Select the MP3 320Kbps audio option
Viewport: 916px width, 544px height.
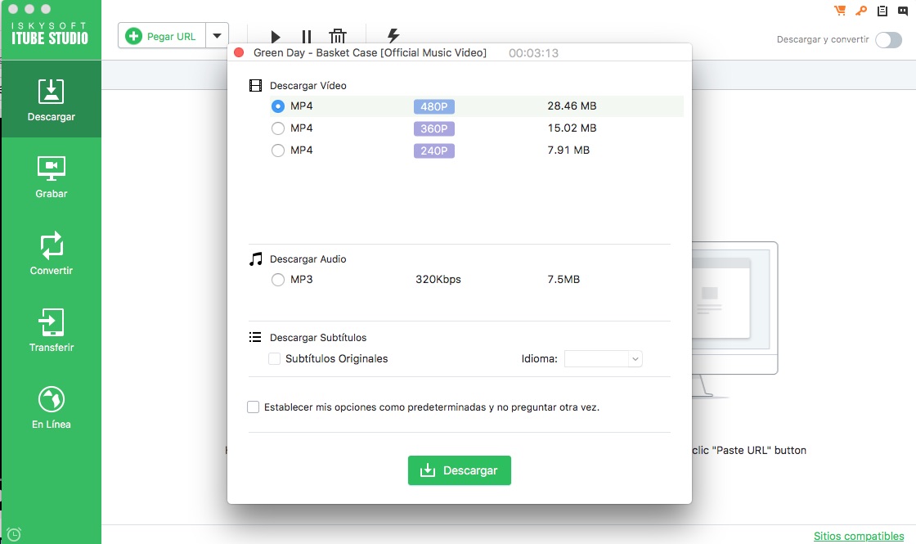(x=278, y=280)
